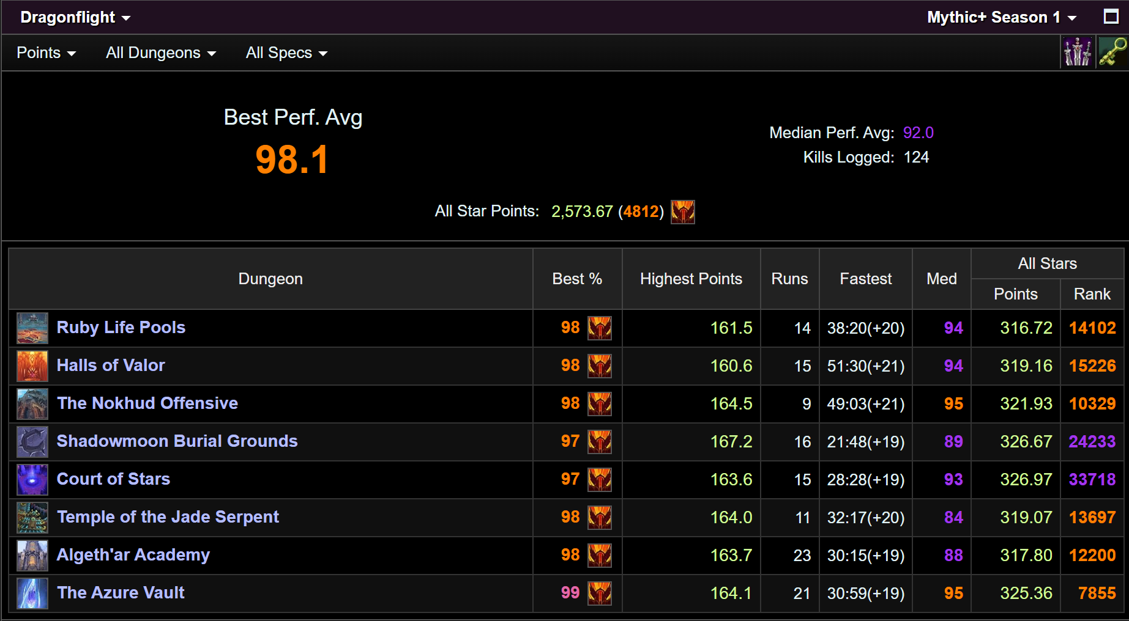Click the class icon beside All Star Points
The height and width of the screenshot is (621, 1129).
pyautogui.click(x=683, y=212)
